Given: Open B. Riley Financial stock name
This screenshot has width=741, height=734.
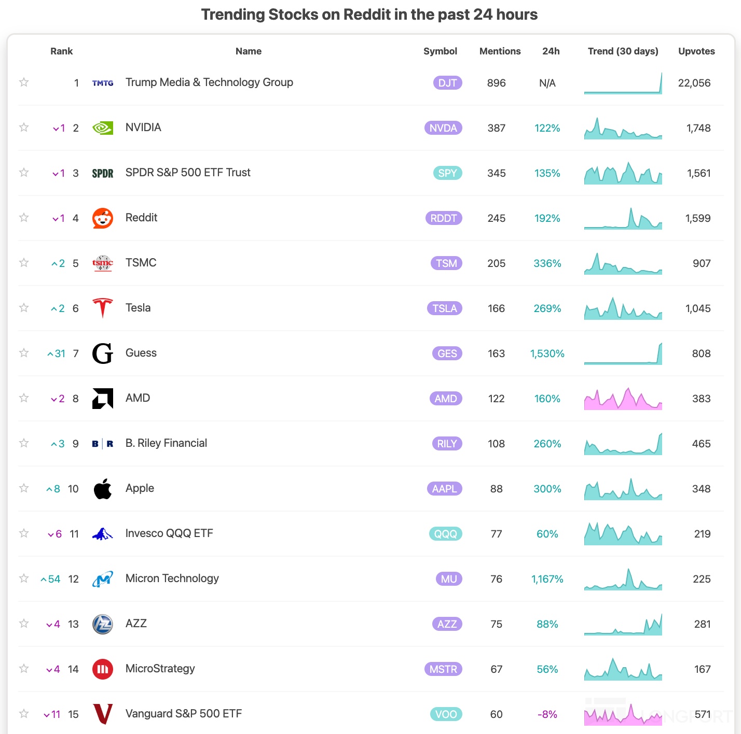Looking at the screenshot, I should pos(166,443).
